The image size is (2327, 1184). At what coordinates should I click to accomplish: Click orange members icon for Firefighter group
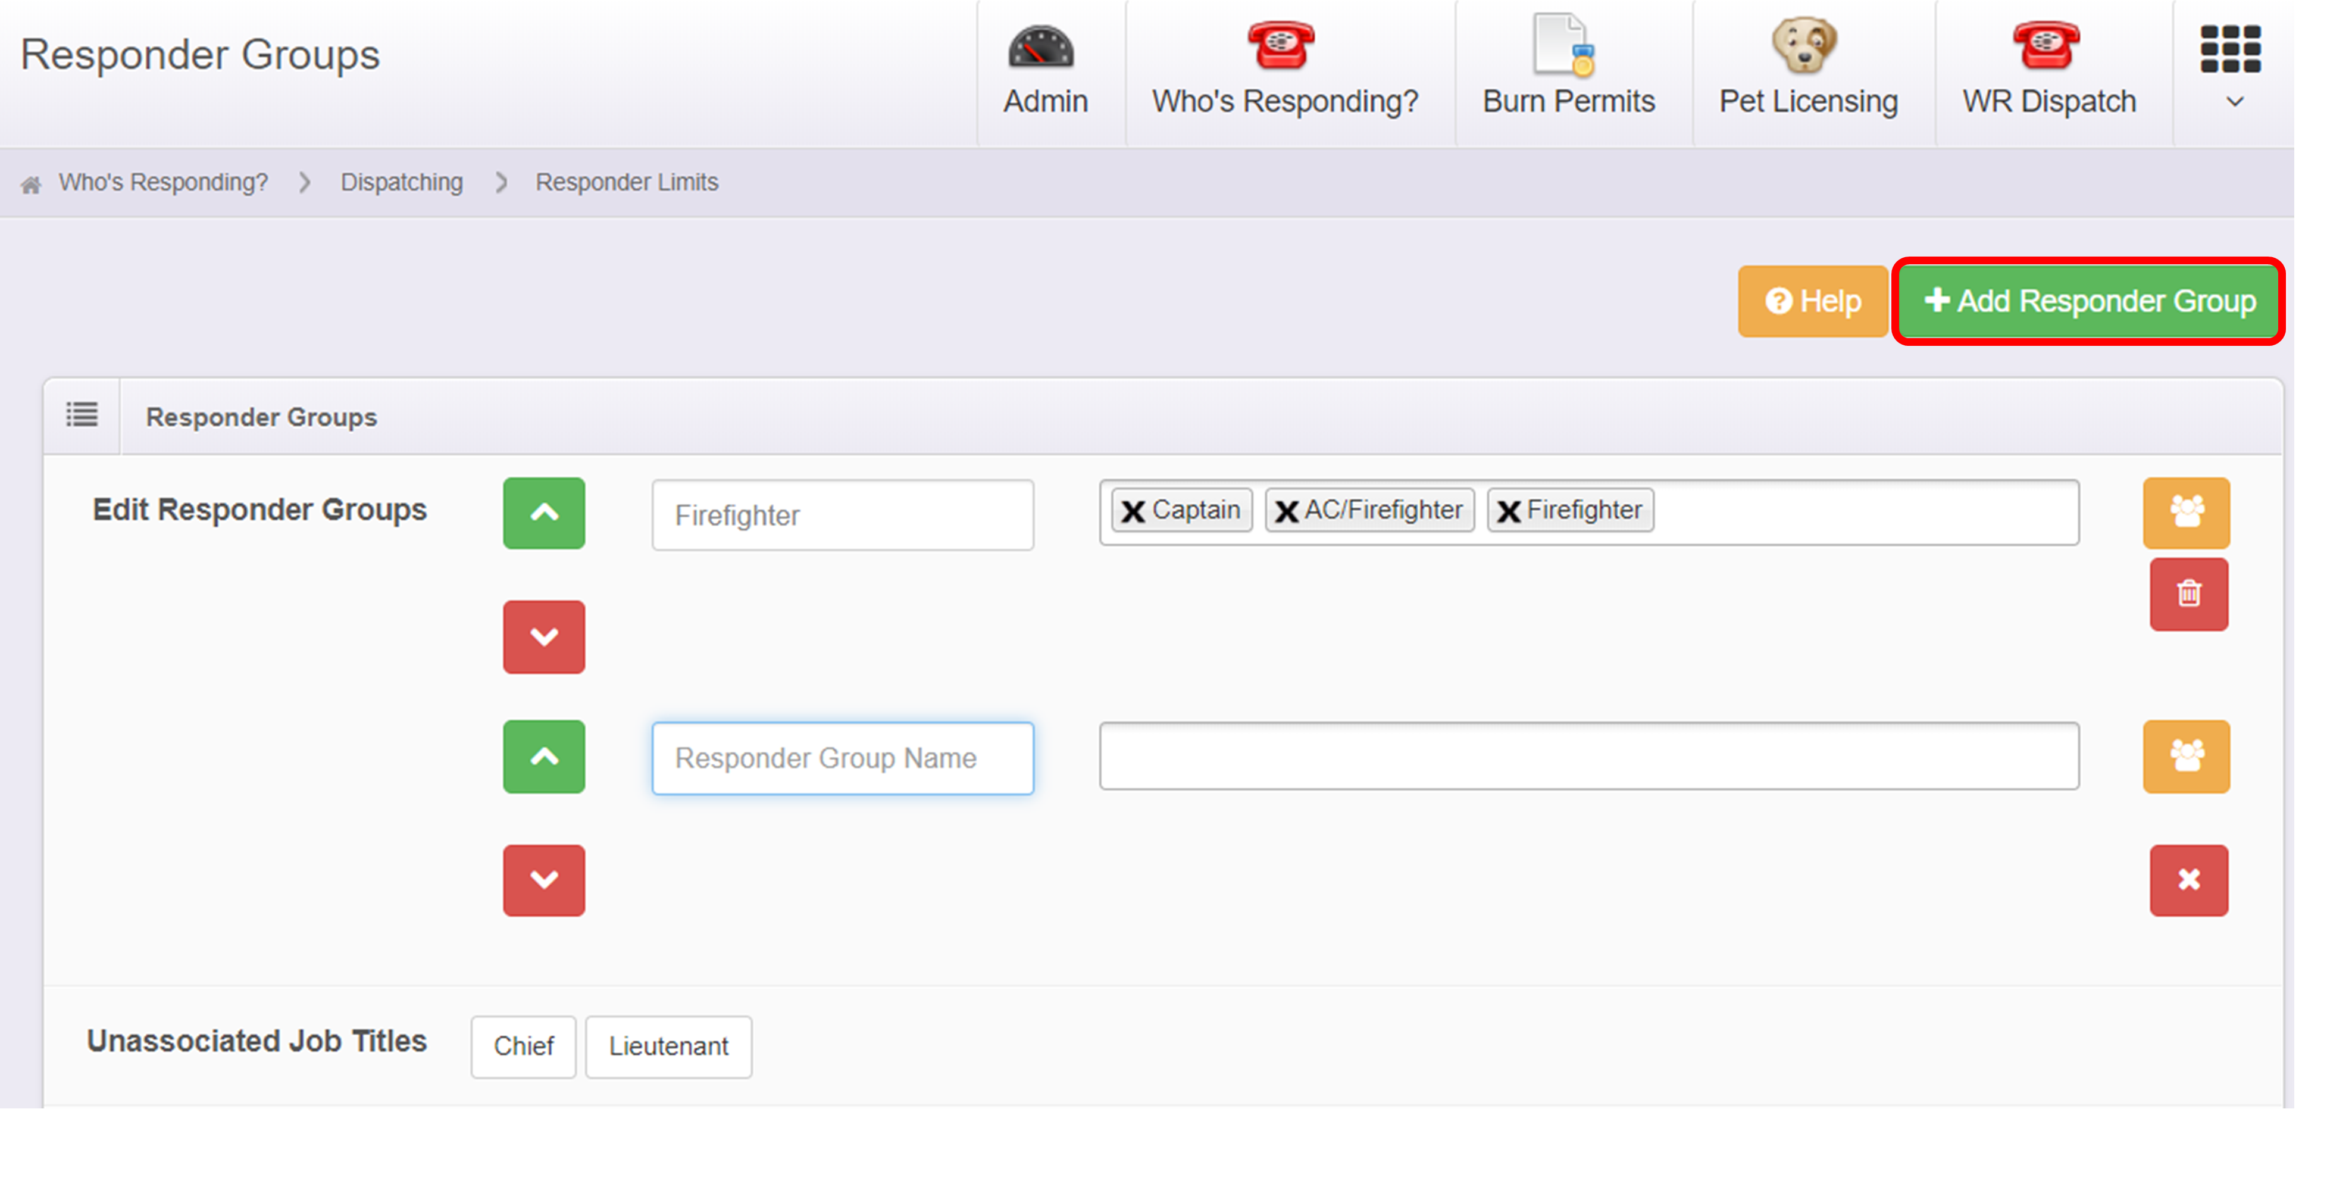(2186, 513)
